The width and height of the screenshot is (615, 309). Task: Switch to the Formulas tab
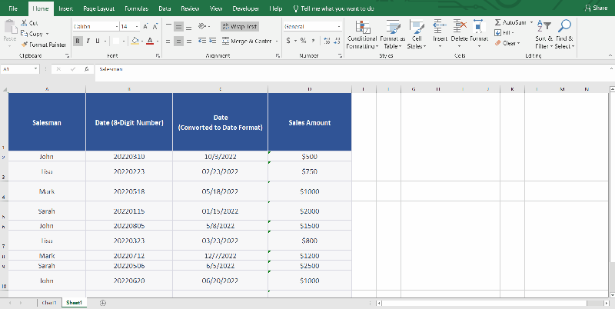tap(137, 8)
